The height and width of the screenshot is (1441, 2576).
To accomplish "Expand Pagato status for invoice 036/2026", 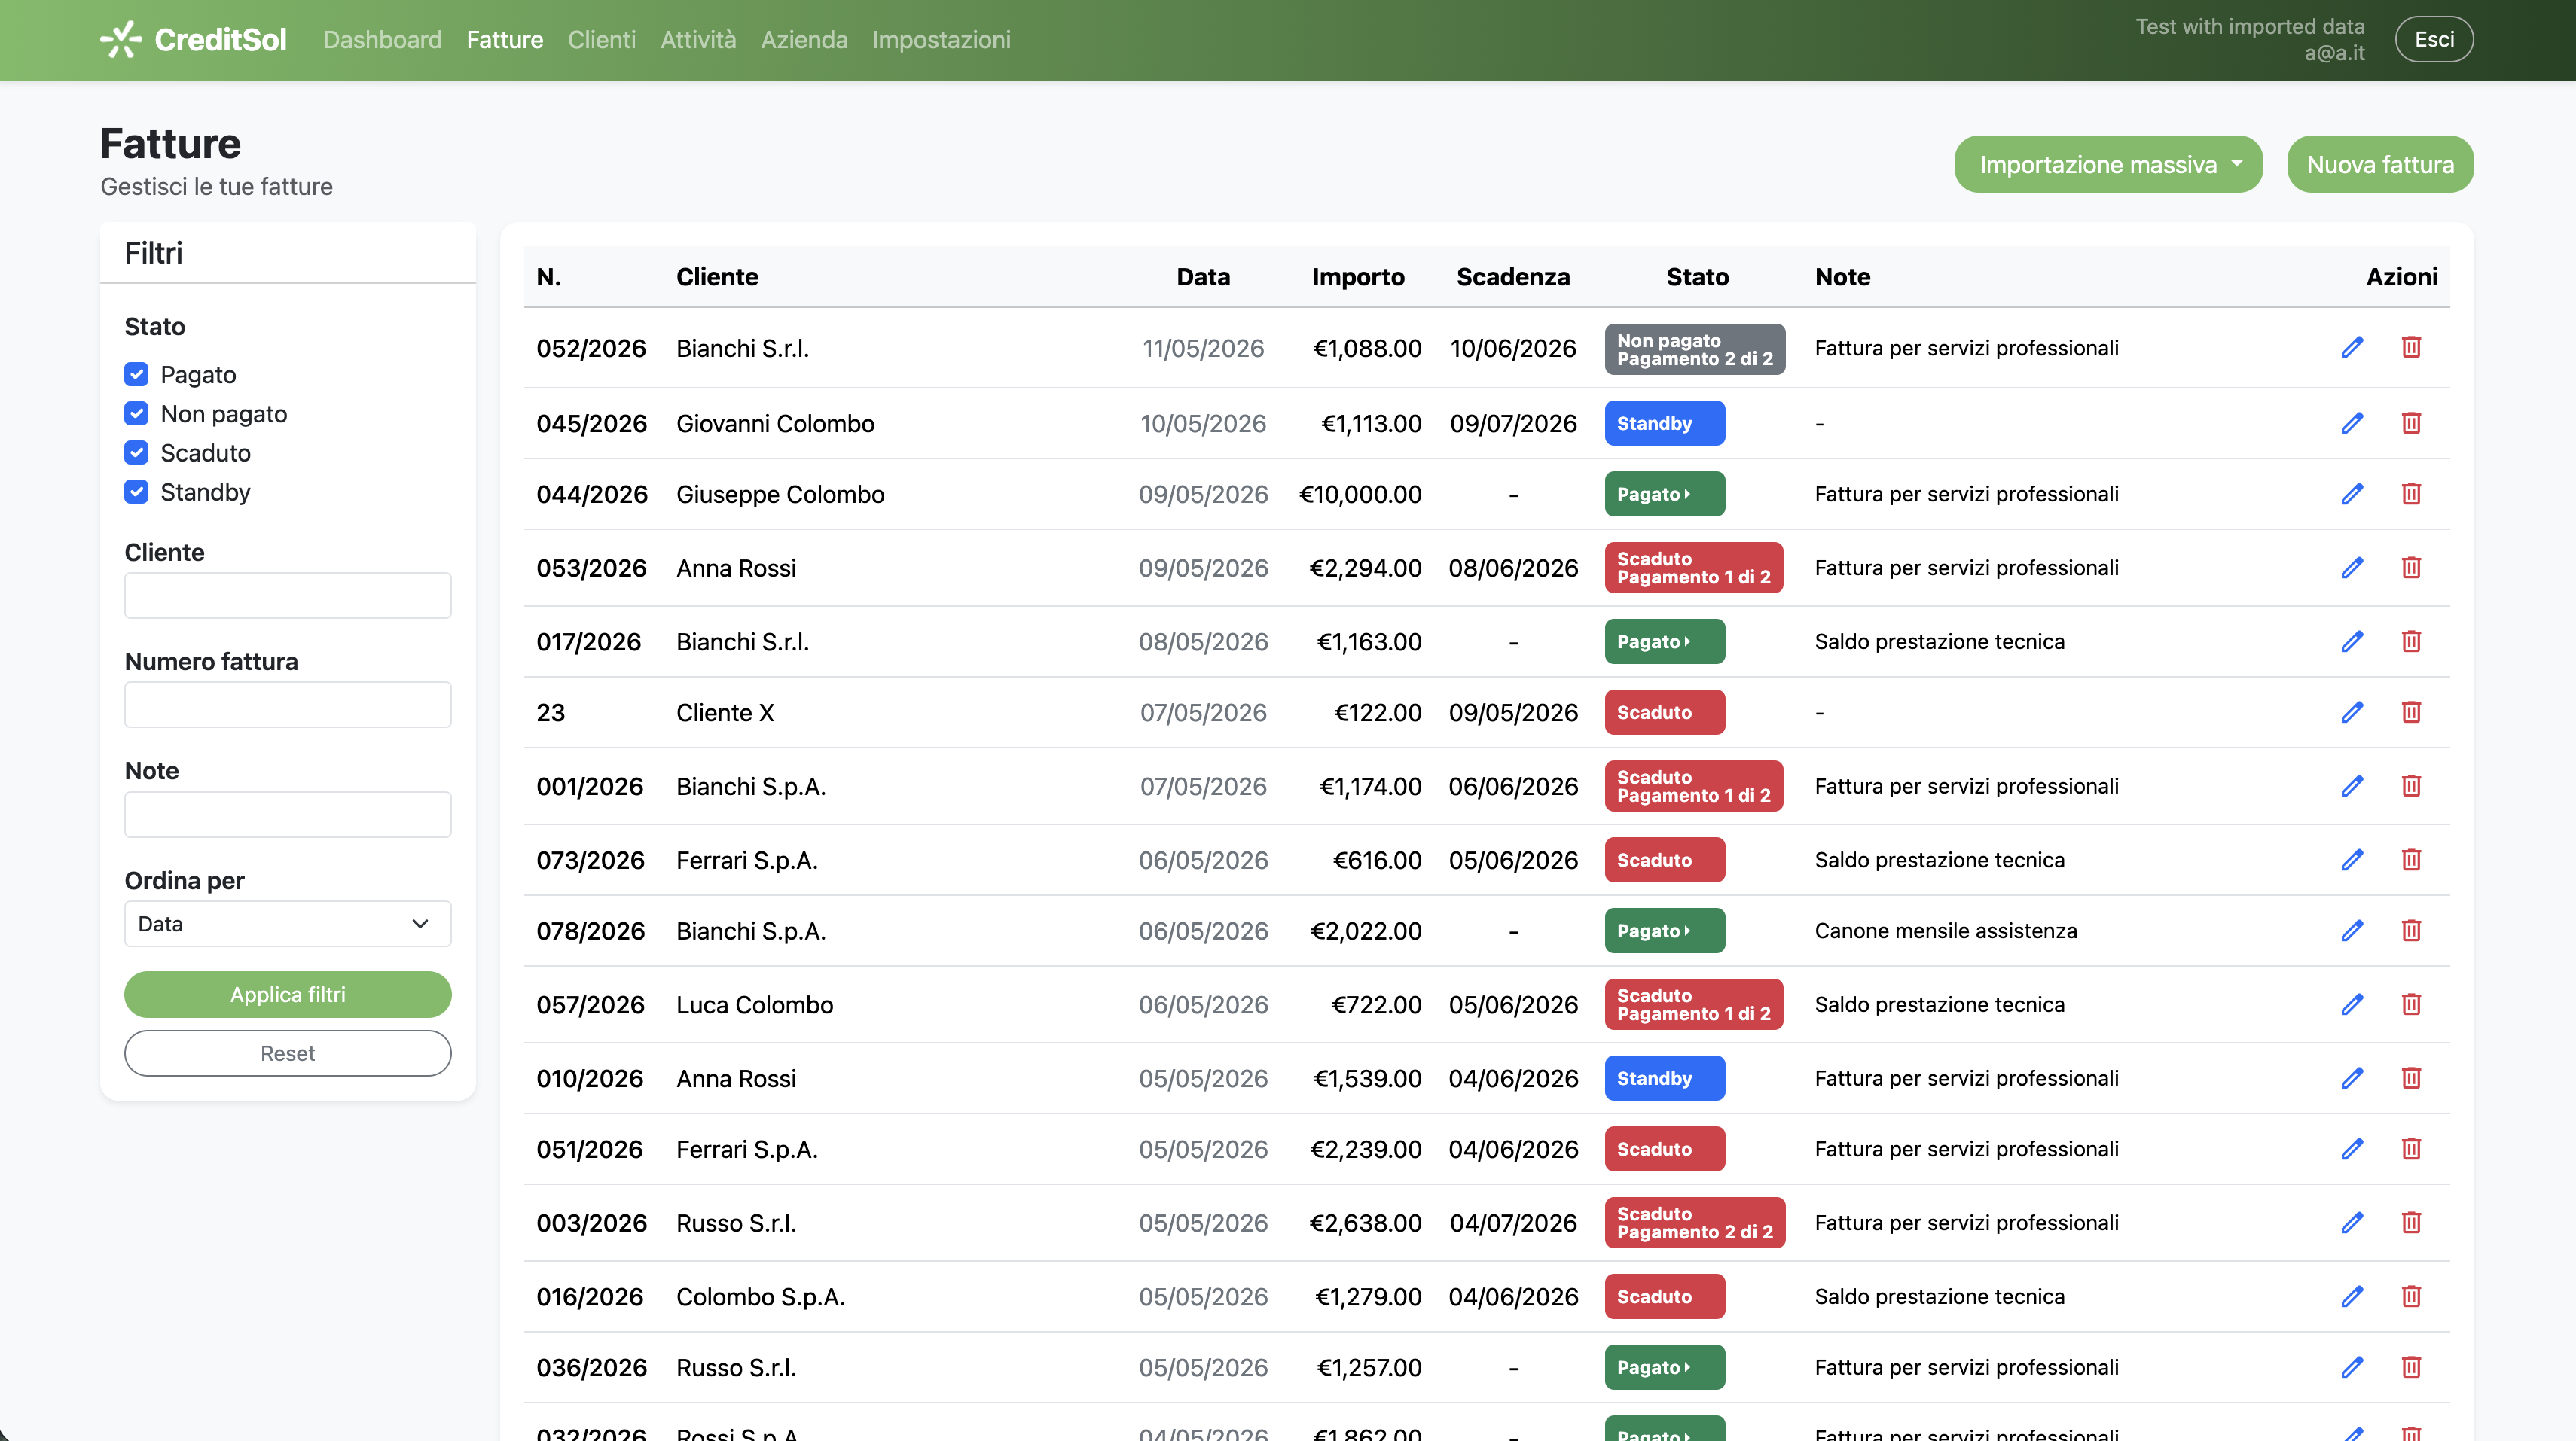I will tap(1664, 1367).
